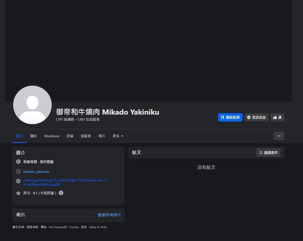The height and width of the screenshot is (241, 303).
Task: Open the three-dot page options menu
Action: pyautogui.click(x=279, y=136)
